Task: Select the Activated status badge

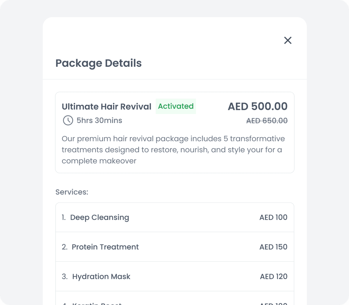Action: point(176,106)
